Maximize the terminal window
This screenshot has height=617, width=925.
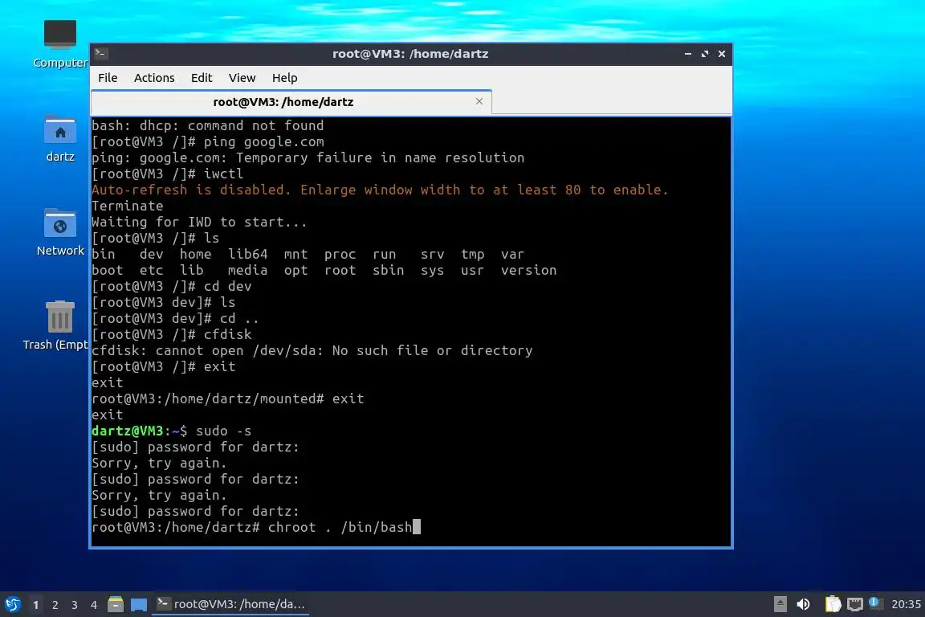coord(705,54)
